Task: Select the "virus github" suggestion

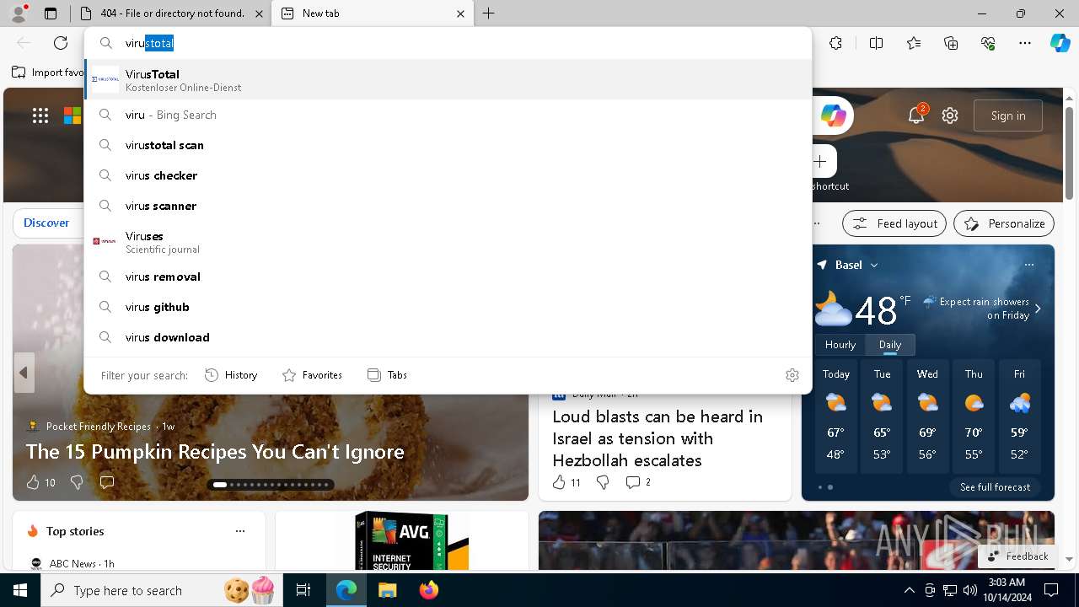Action: pyautogui.click(x=448, y=307)
